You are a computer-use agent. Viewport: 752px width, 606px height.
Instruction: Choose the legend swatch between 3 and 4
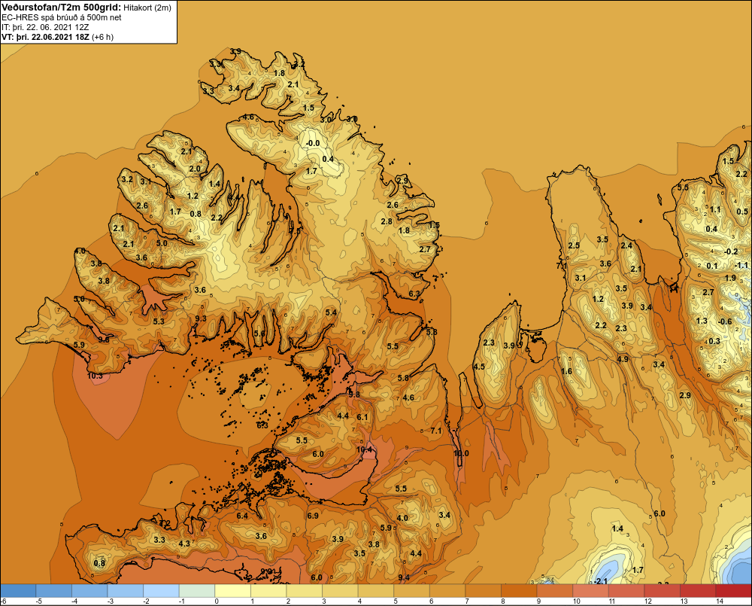tap(340, 591)
